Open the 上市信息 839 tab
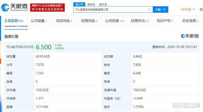203x112 pixels. [14, 21]
